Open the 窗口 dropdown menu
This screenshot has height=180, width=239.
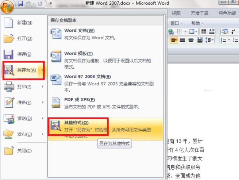click(x=176, y=23)
